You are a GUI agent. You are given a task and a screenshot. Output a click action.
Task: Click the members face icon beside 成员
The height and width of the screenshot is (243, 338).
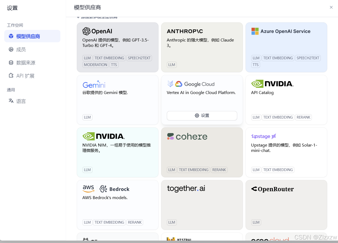pos(11,49)
